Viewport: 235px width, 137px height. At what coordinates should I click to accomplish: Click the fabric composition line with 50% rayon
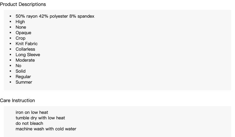(x=55, y=16)
